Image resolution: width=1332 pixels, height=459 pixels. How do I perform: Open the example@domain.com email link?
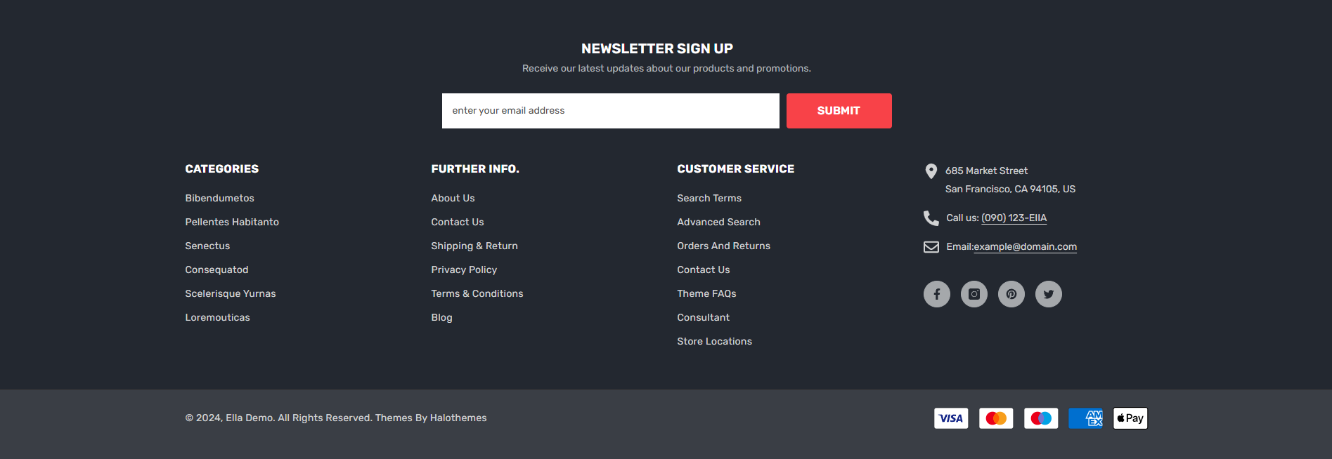(x=1025, y=247)
